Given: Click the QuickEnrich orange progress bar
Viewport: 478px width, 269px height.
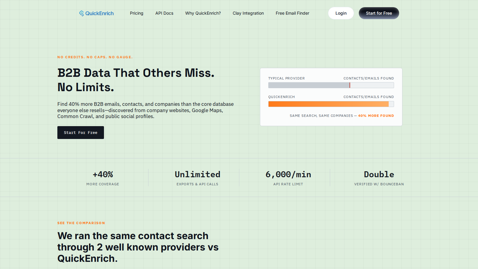Looking at the screenshot, I should click(331, 104).
